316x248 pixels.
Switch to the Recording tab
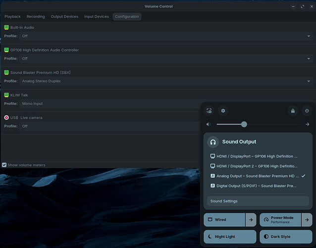(x=36, y=16)
